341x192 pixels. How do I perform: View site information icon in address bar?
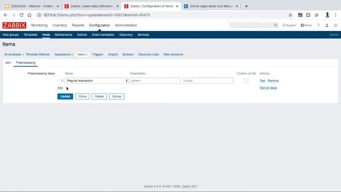click(39, 15)
